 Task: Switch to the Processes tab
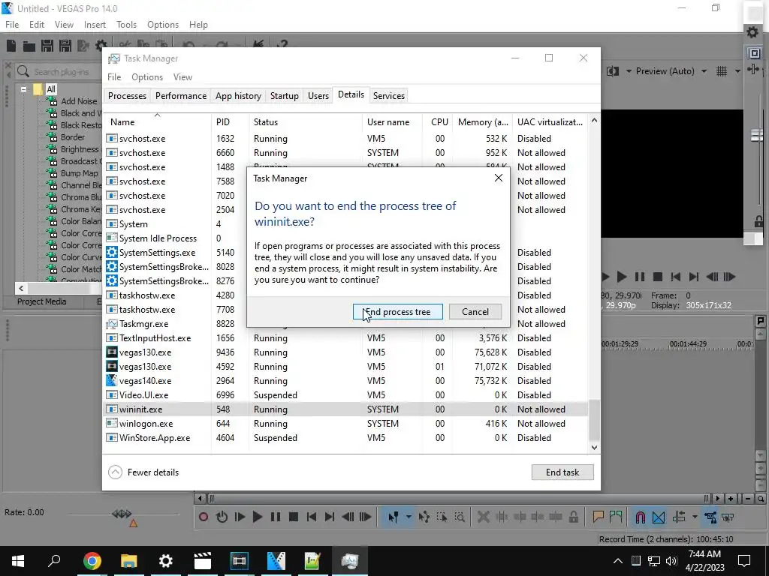127,95
